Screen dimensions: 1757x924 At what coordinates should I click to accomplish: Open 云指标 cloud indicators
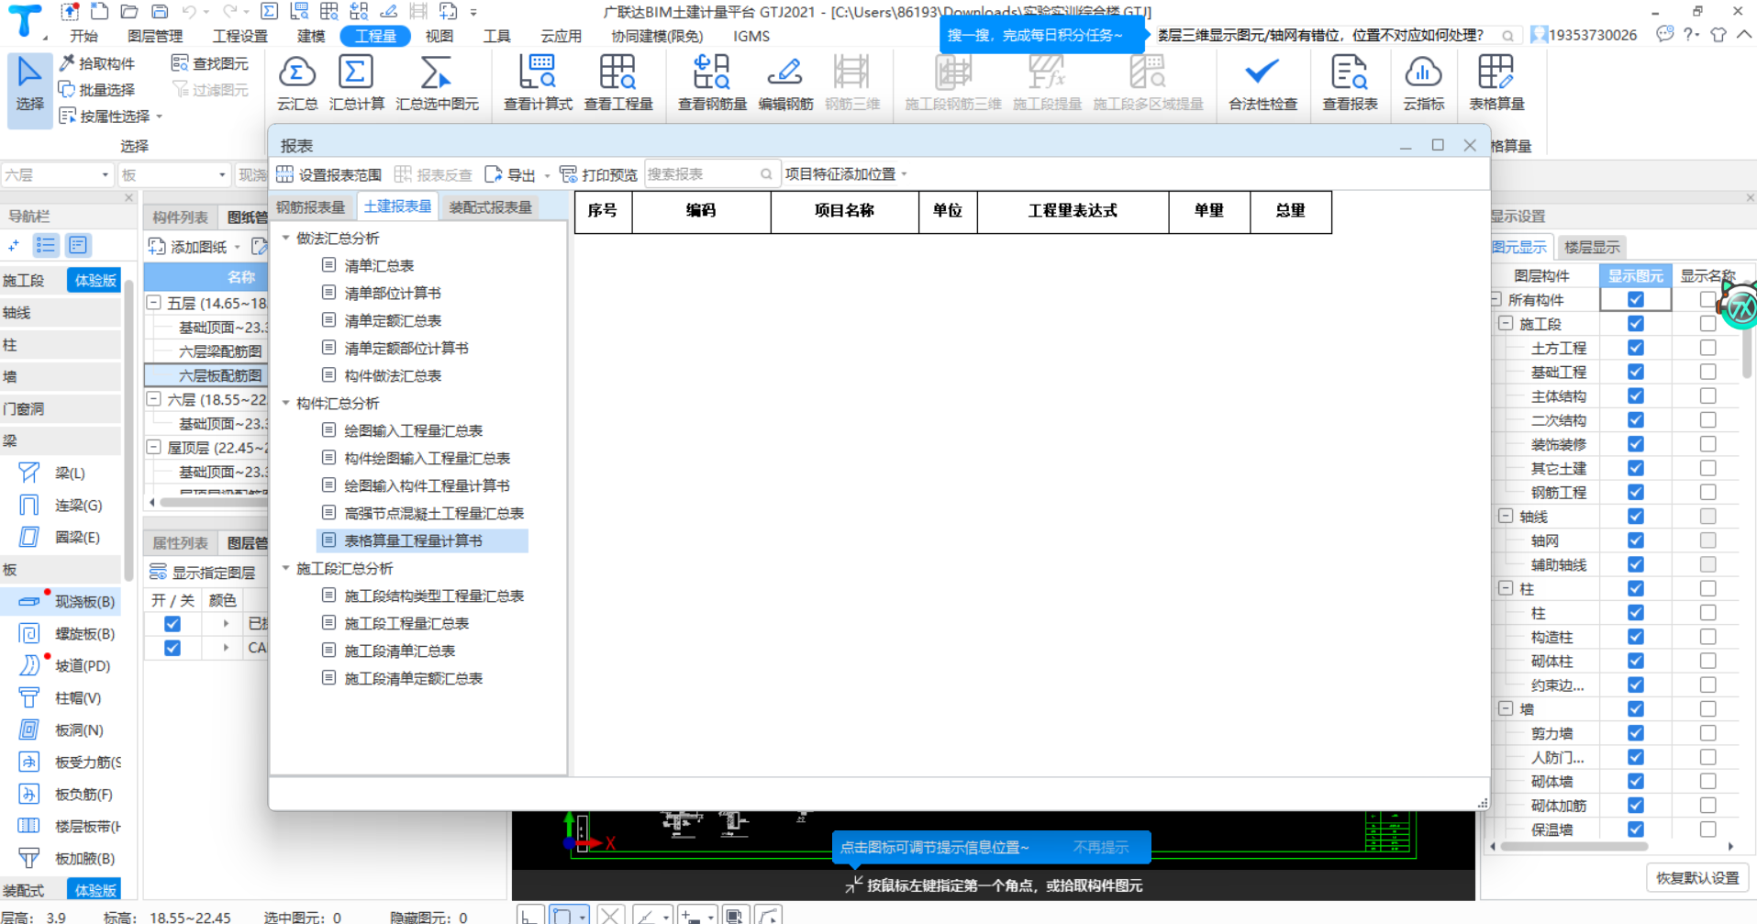(1423, 83)
